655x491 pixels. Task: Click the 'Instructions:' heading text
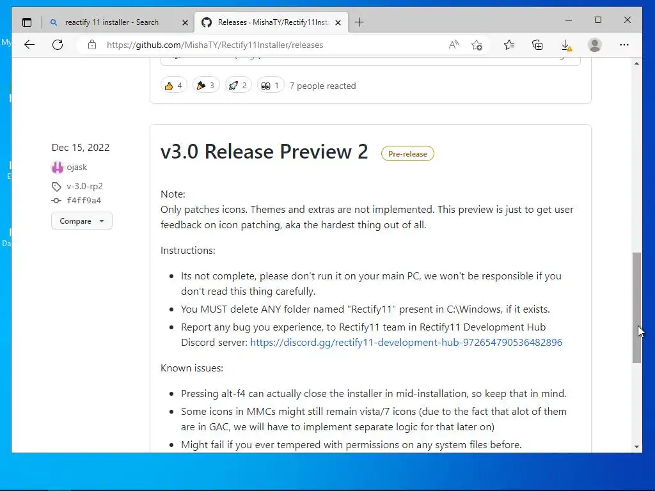pyautogui.click(x=188, y=251)
